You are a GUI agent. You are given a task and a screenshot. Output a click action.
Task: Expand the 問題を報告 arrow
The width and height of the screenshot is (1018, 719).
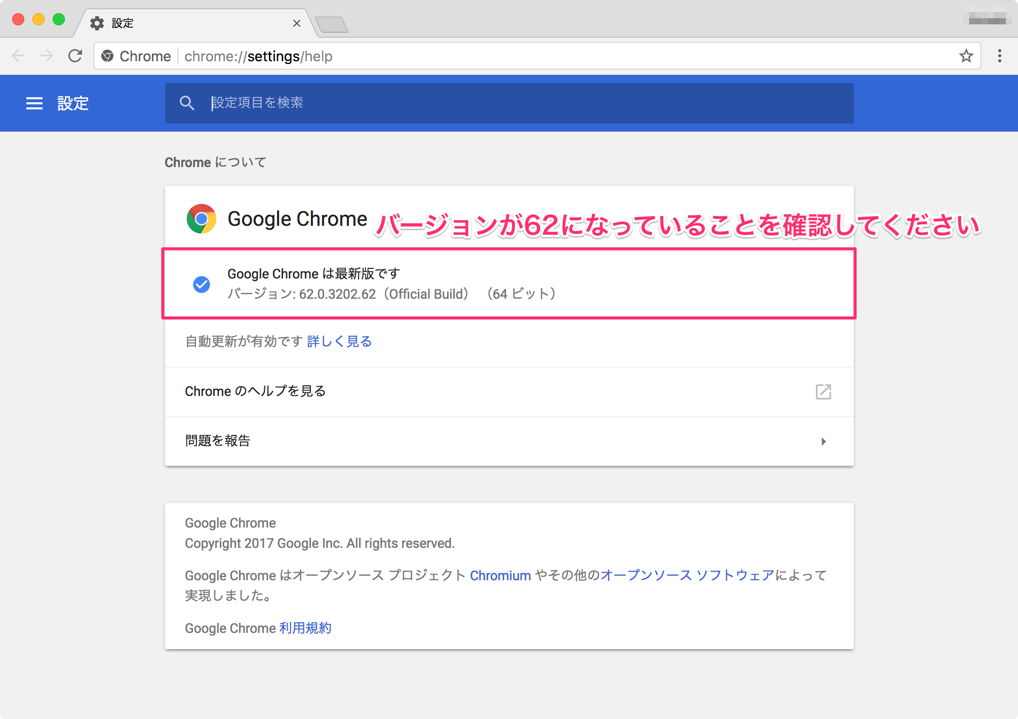coord(824,442)
